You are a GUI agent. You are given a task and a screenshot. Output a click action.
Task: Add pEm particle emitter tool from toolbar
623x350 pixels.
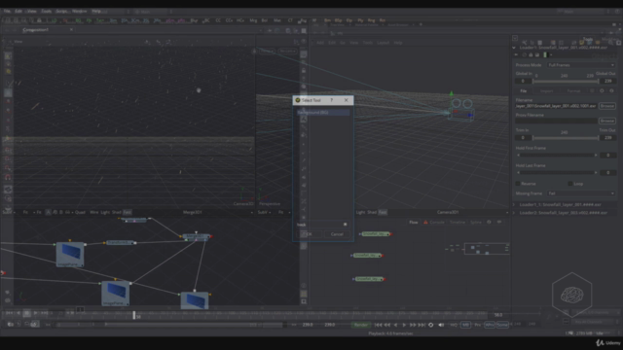pyautogui.click(x=170, y=20)
